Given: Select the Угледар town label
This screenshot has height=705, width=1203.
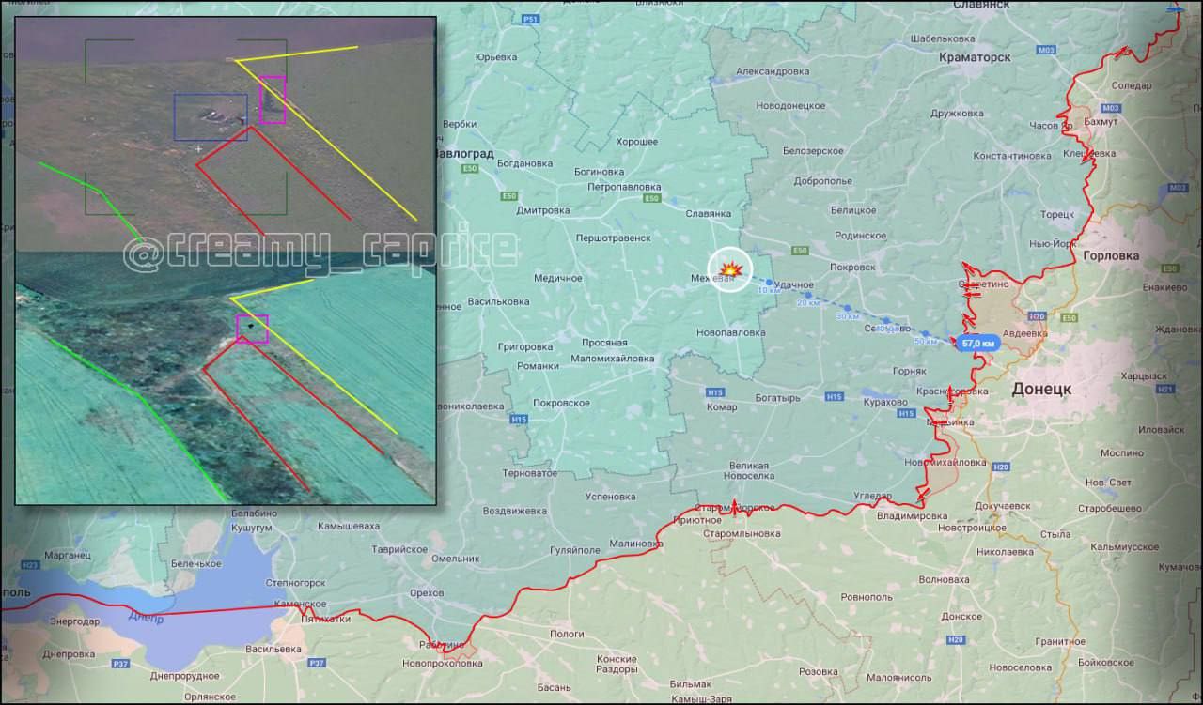Looking at the screenshot, I should point(872,495).
